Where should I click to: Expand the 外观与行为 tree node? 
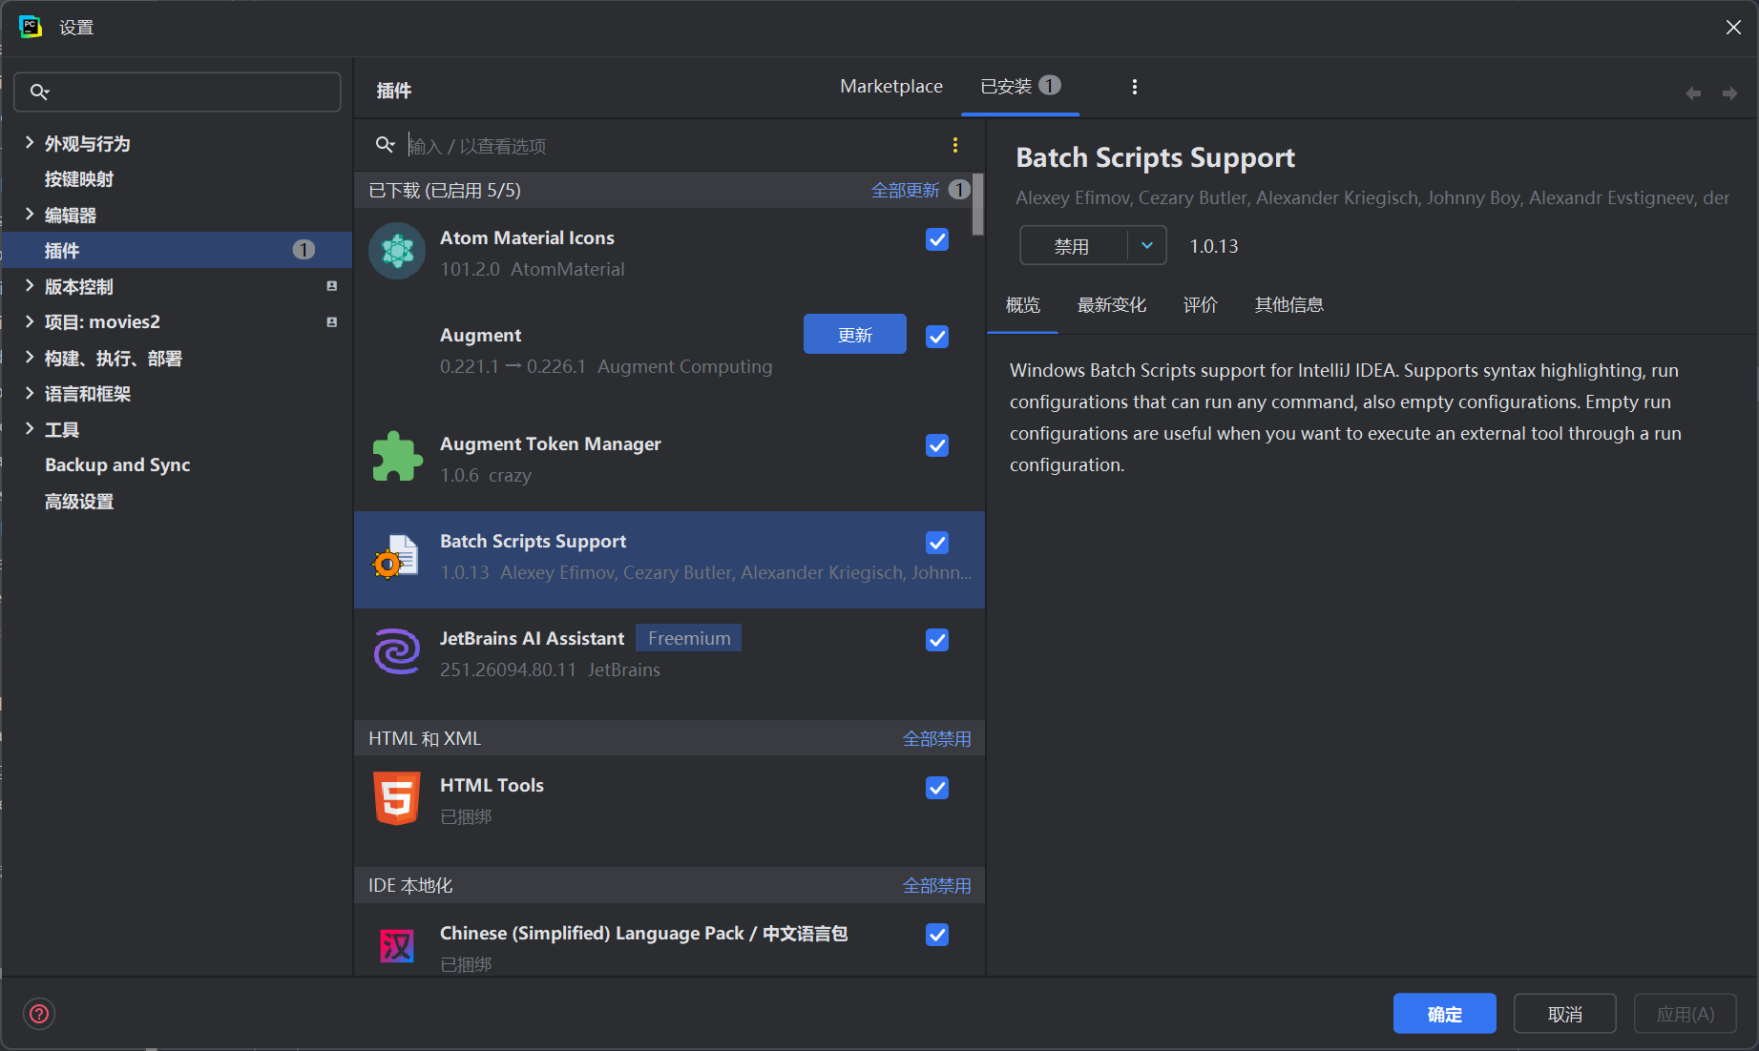click(30, 143)
